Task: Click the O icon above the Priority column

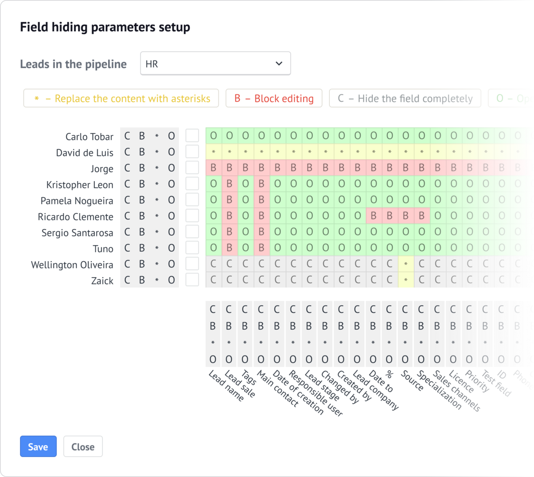Action: tap(469, 360)
